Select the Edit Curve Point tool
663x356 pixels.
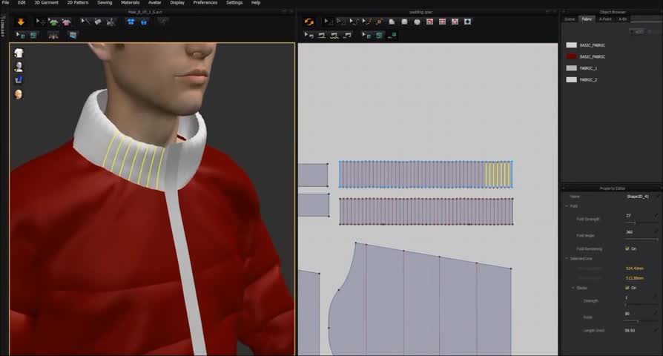coord(354,22)
